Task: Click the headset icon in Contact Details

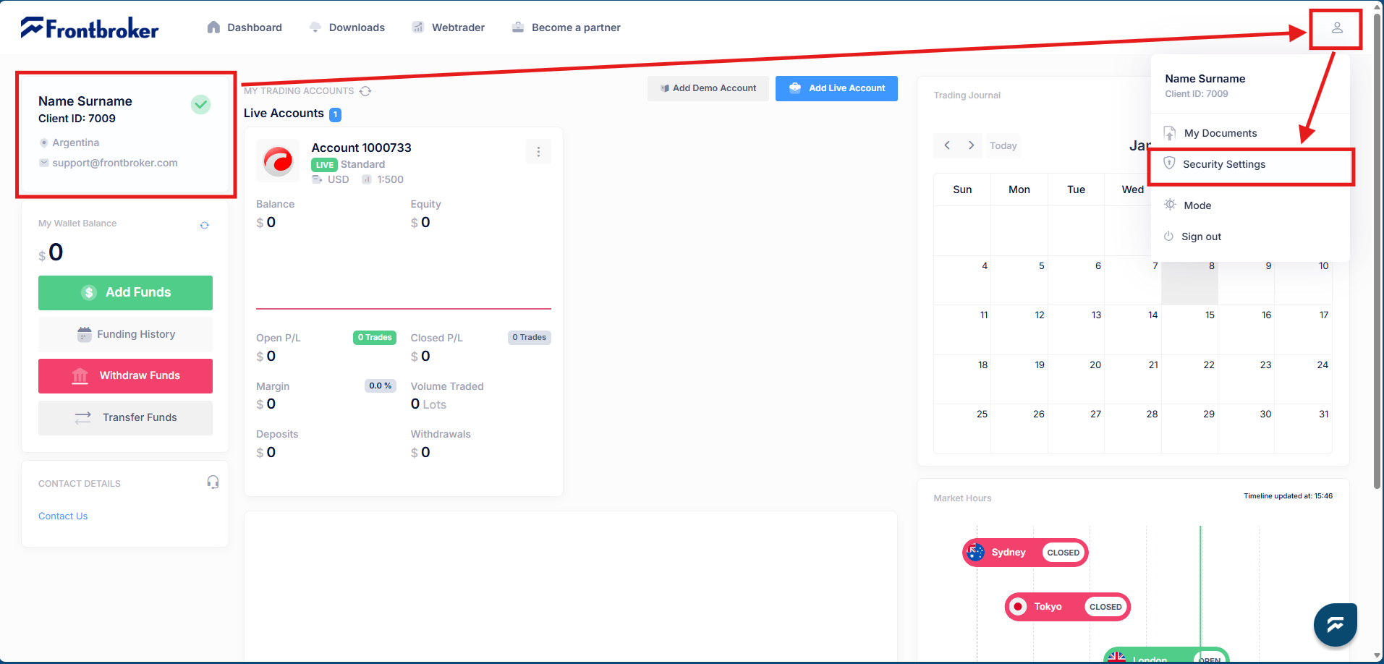Action: click(213, 482)
